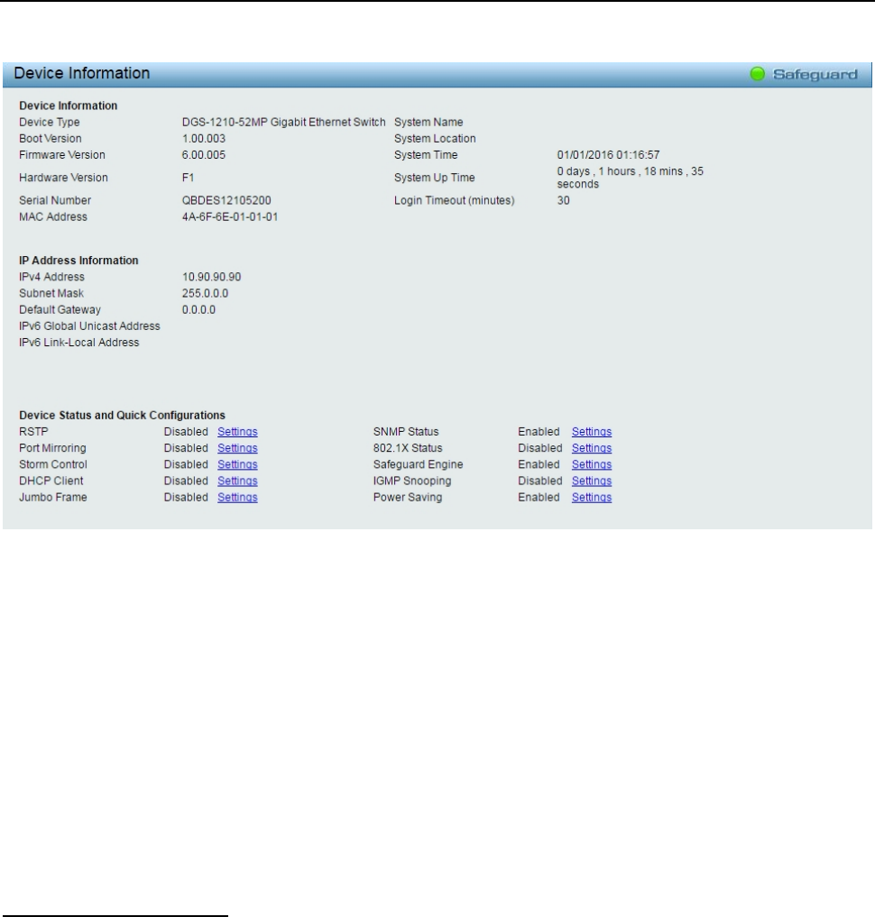This screenshot has width=875, height=917.
Task: Select boot version value 1.00.003
Action: pos(204,139)
